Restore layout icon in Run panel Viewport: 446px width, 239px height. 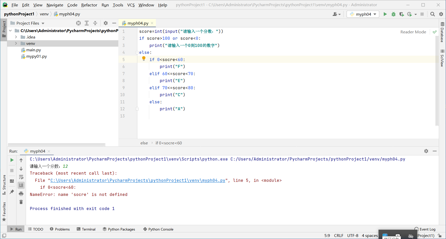(12, 181)
